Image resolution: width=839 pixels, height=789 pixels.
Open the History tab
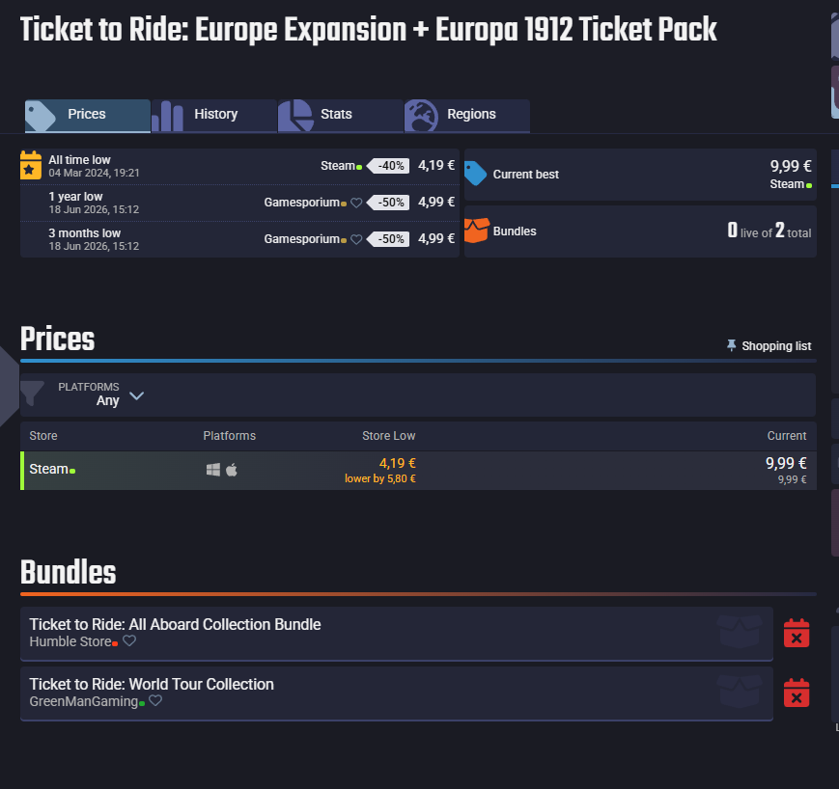point(214,116)
